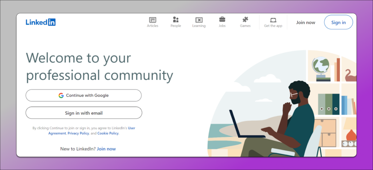373x170 pixels.
Task: Open the Jobs briefcase icon
Action: (222, 20)
